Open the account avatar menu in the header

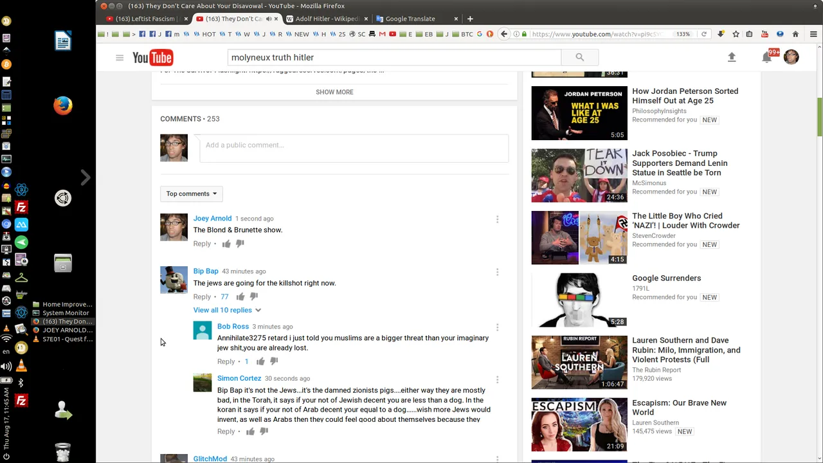click(791, 57)
